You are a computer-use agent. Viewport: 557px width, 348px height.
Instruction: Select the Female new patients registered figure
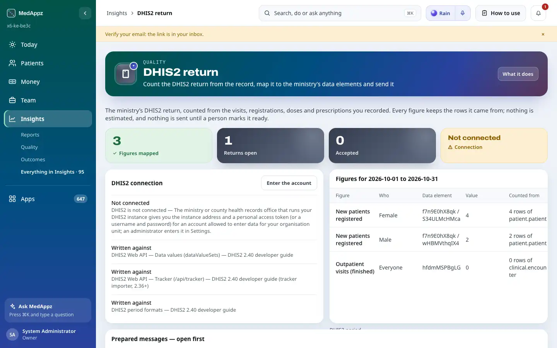tap(439, 215)
